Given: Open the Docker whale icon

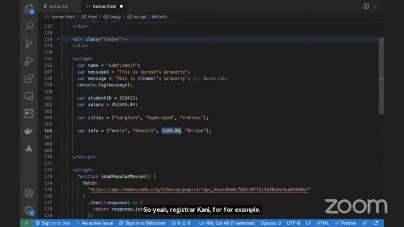Looking at the screenshot, I should pyautogui.click(x=29, y=131).
